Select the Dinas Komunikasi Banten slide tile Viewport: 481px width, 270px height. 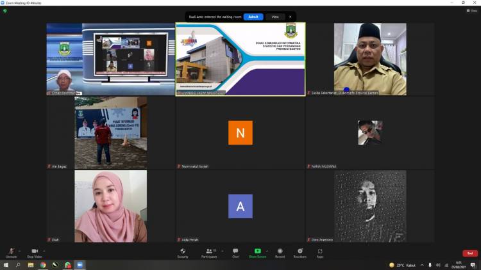point(240,59)
